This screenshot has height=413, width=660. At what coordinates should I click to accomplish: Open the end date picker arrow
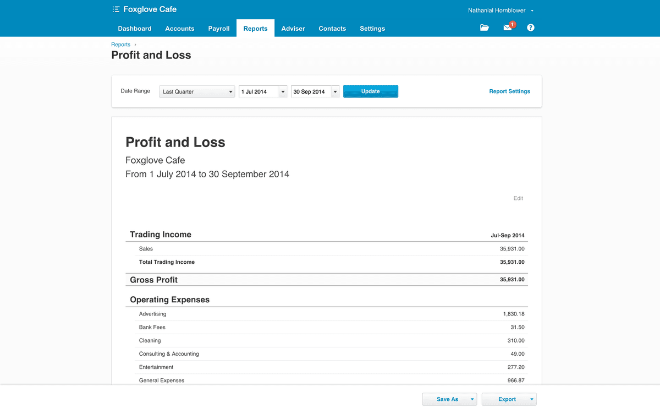pyautogui.click(x=335, y=91)
